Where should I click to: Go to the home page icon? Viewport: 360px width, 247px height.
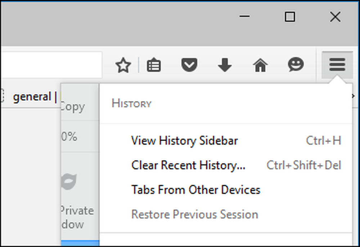point(260,65)
